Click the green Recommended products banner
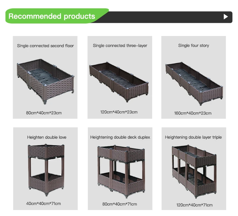Screen dimensions: 238x216 click(x=52, y=16)
